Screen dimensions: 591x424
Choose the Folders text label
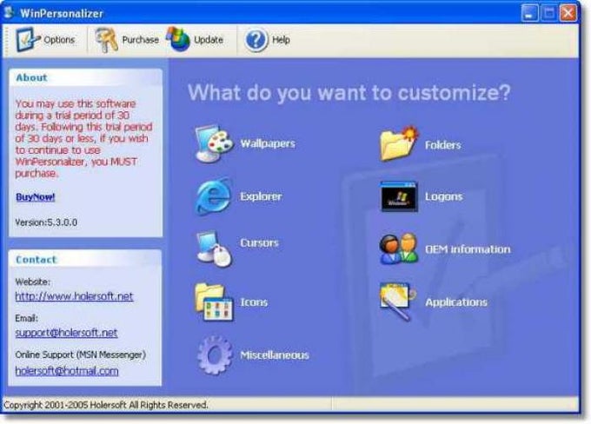click(443, 145)
